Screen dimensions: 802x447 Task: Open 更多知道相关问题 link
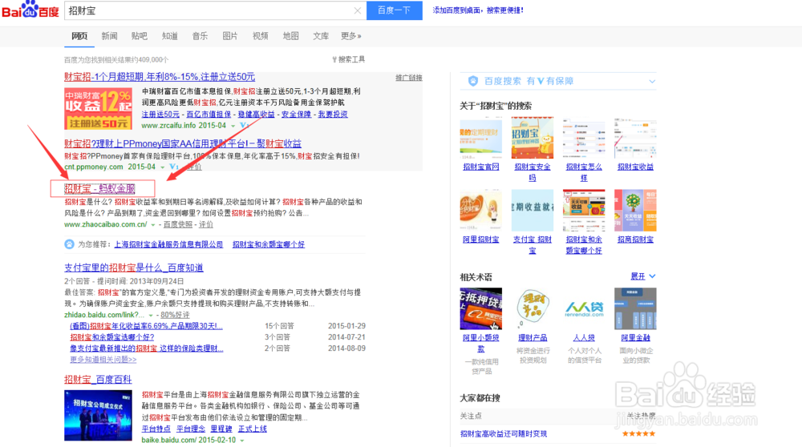tap(103, 360)
